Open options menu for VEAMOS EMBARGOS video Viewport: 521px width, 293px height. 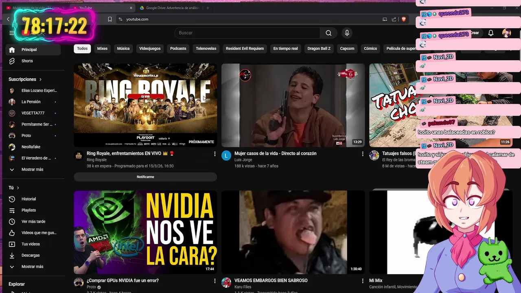coord(363,281)
